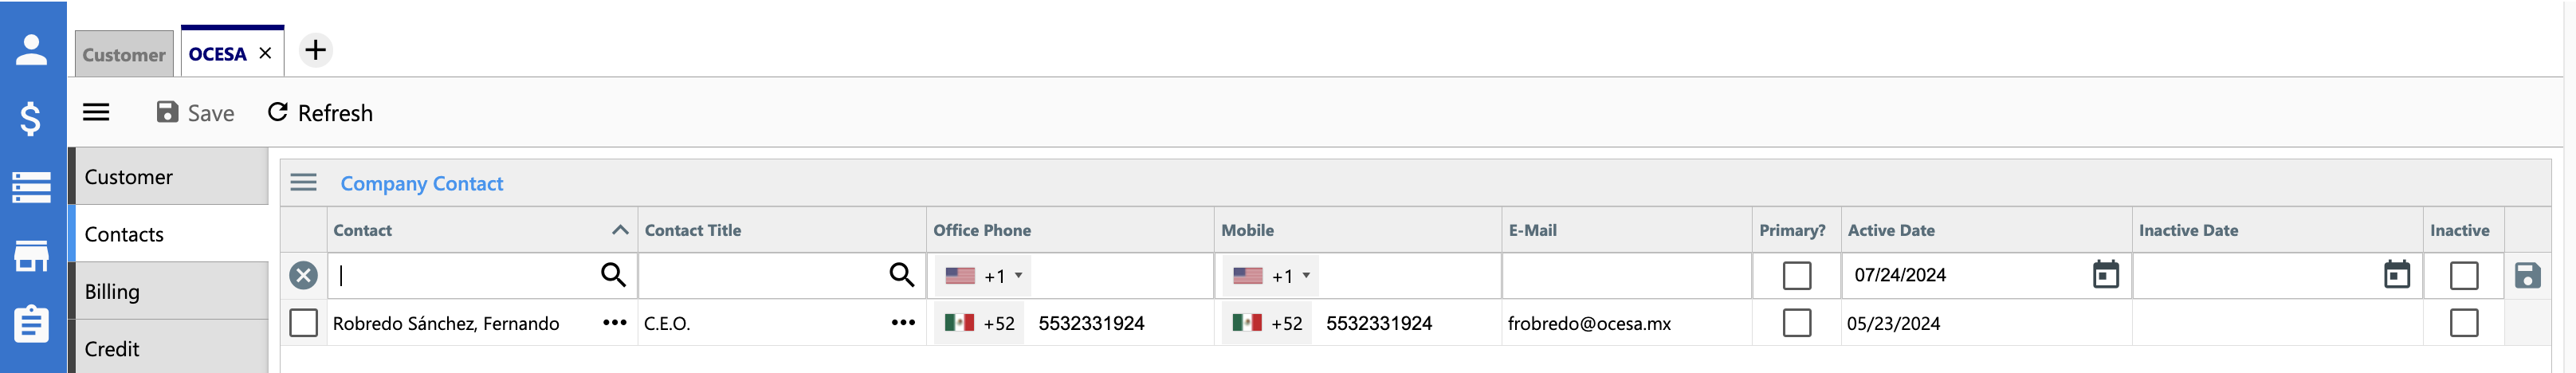Viewport: 2576px width, 373px height.
Task: Click the Refresh button
Action: [320, 113]
